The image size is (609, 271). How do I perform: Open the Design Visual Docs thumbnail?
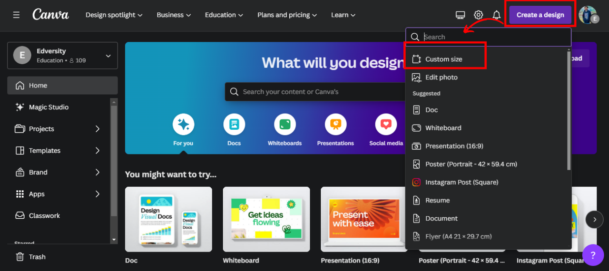tap(168, 219)
